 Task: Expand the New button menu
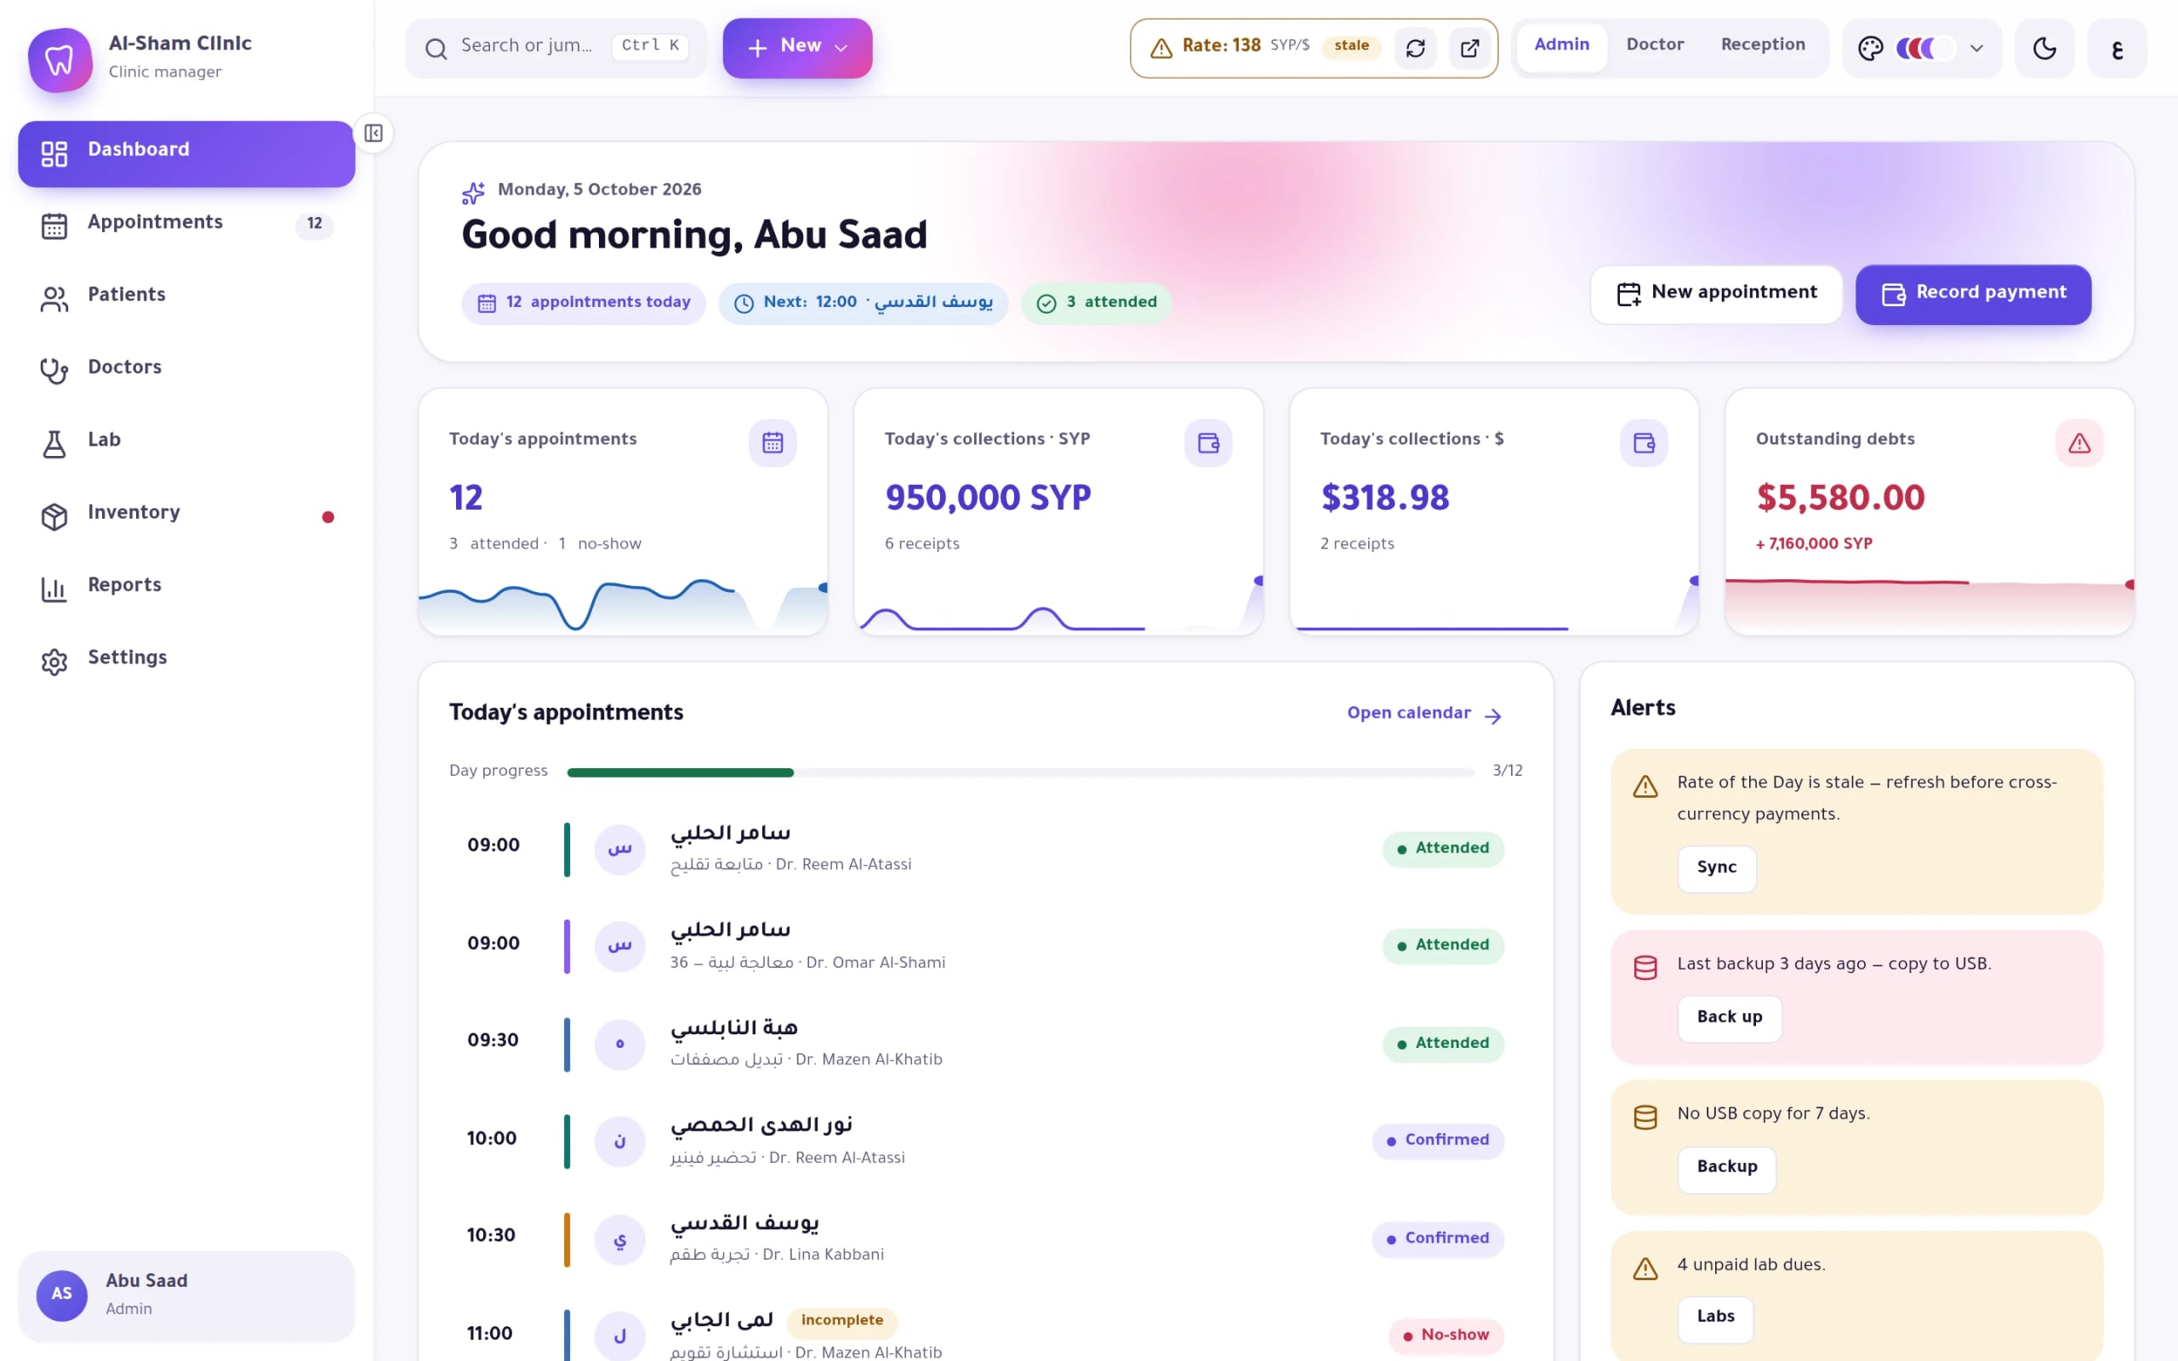tap(797, 48)
